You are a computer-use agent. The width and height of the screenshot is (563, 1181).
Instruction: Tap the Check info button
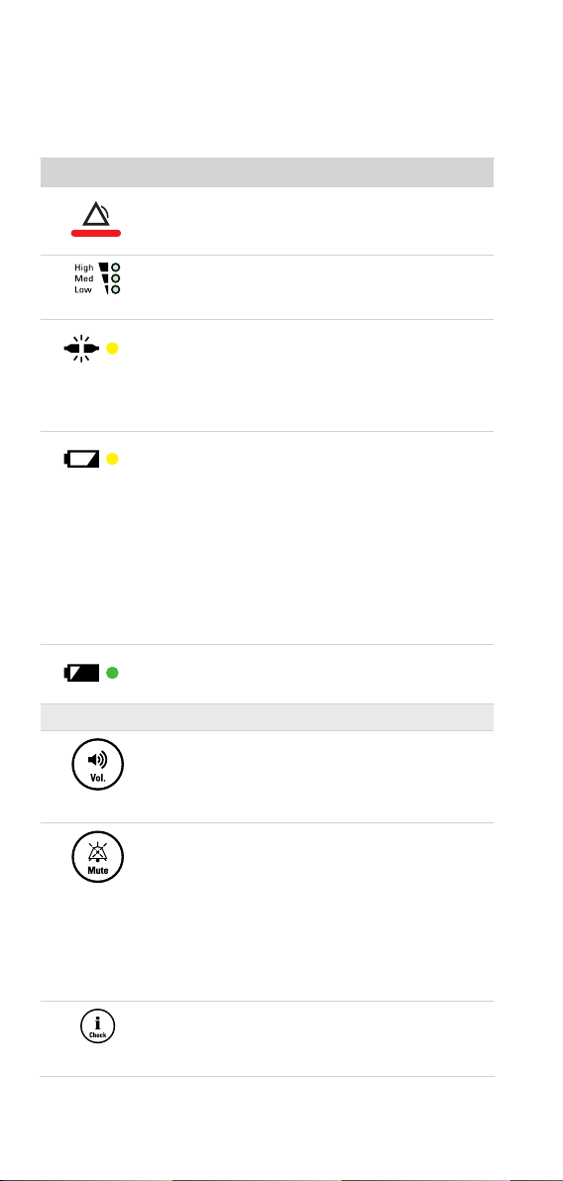point(98,1026)
